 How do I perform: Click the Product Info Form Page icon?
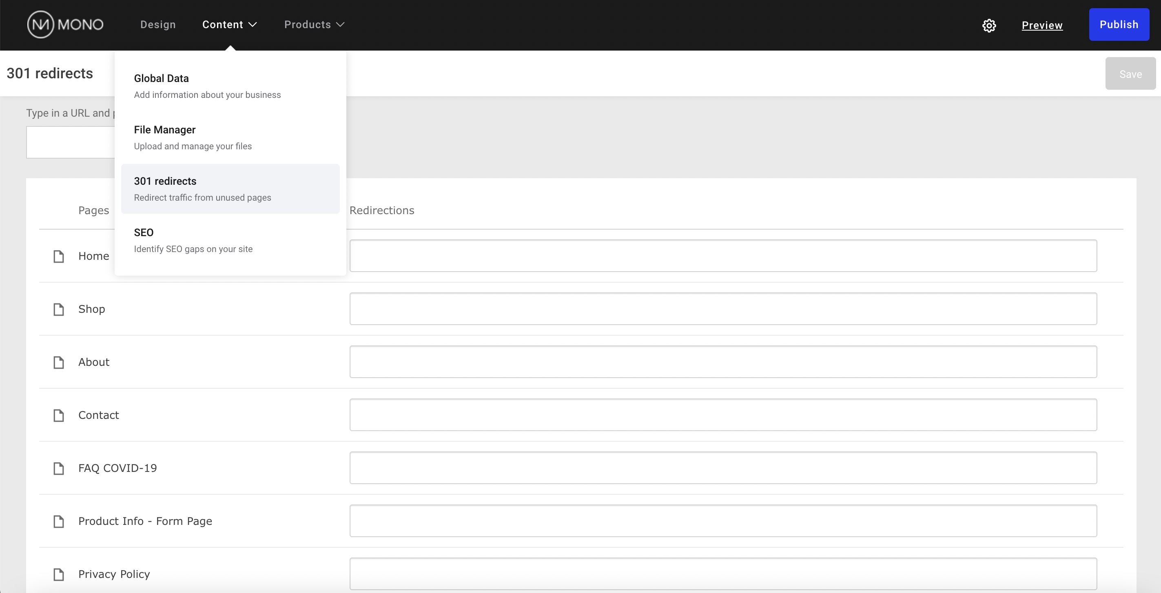[x=59, y=521]
